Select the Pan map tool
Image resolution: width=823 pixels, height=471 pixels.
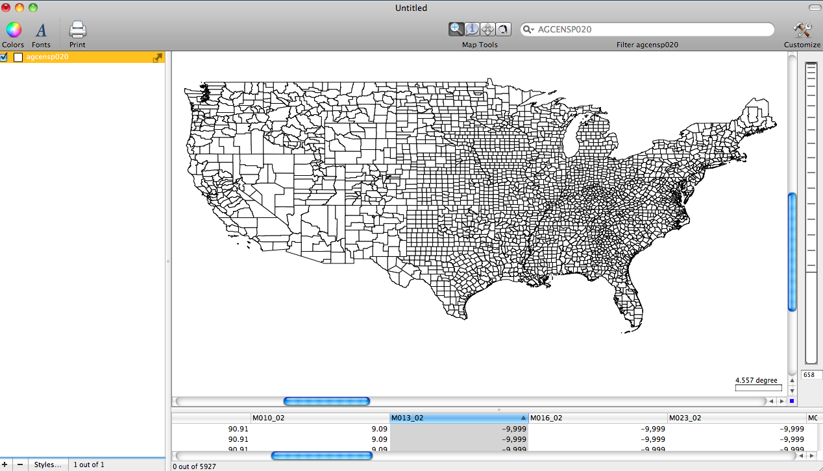pyautogui.click(x=487, y=29)
